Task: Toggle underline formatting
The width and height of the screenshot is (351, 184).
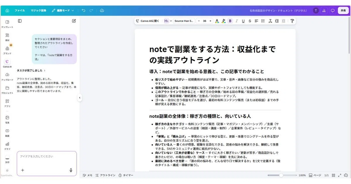Action: click(243, 21)
